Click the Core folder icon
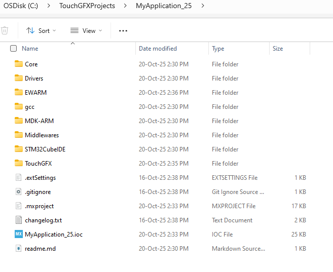The width and height of the screenshot is (333, 272). click(x=19, y=64)
